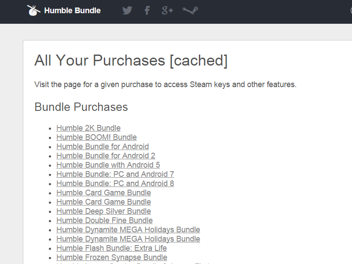The height and width of the screenshot is (264, 352).
Task: Select Humble Bundle for Android 2
Action: point(106,156)
